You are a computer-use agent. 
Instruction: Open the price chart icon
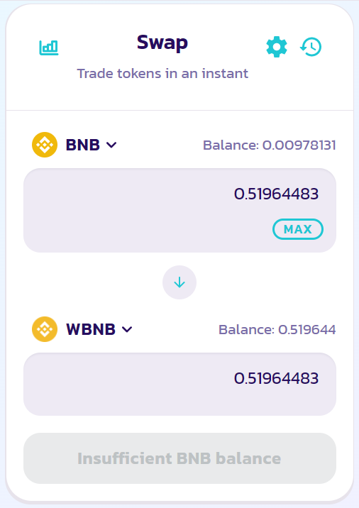click(49, 48)
